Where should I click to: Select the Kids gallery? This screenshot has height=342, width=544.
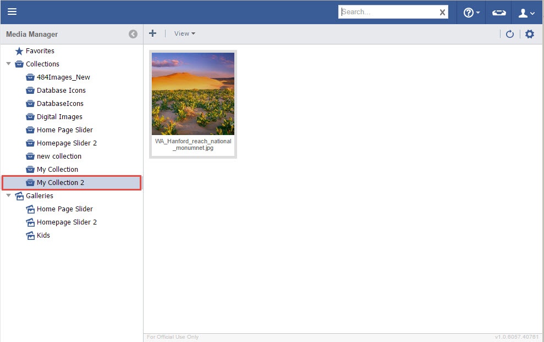coord(43,236)
